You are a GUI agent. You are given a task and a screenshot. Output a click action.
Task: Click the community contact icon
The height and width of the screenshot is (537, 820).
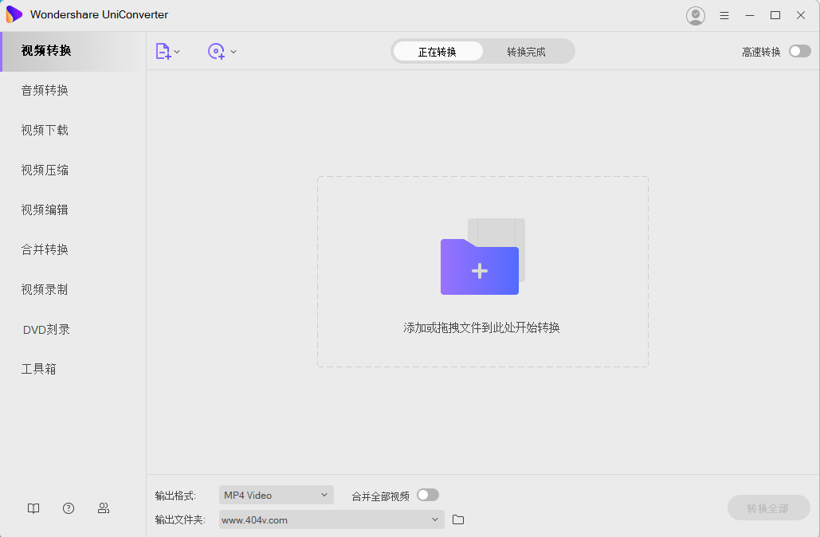pyautogui.click(x=103, y=508)
